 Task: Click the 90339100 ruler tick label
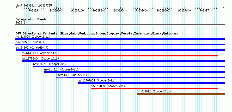click(78, 10)
